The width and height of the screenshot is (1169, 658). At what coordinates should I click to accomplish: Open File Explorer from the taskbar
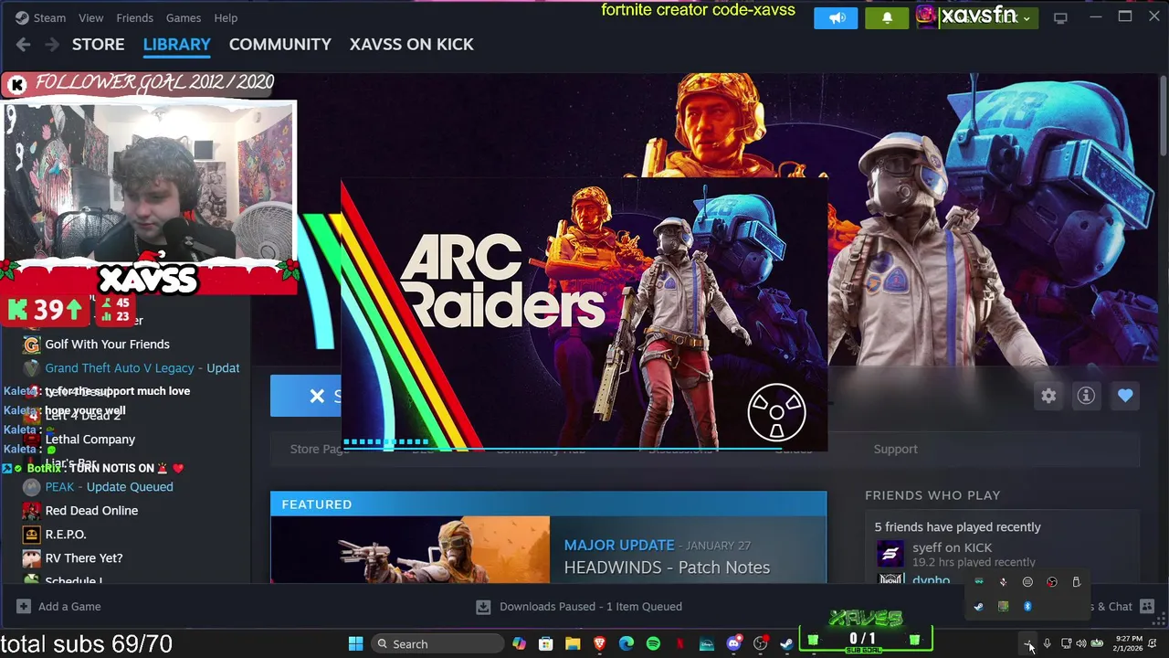573,644
